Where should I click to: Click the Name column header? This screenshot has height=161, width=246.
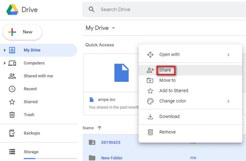point(88,128)
